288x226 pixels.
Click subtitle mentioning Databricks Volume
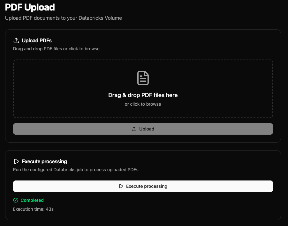pos(63,18)
